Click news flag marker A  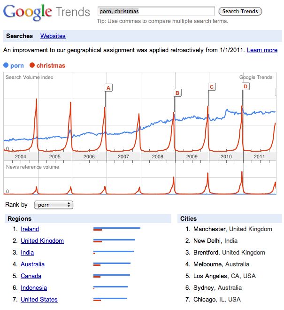[x=108, y=87]
